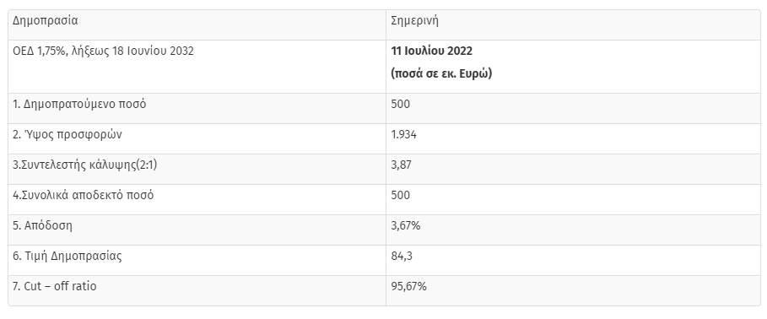The image size is (767, 319).
Task: Click the date 11 Ιουλίου 2022
Action: (x=431, y=51)
